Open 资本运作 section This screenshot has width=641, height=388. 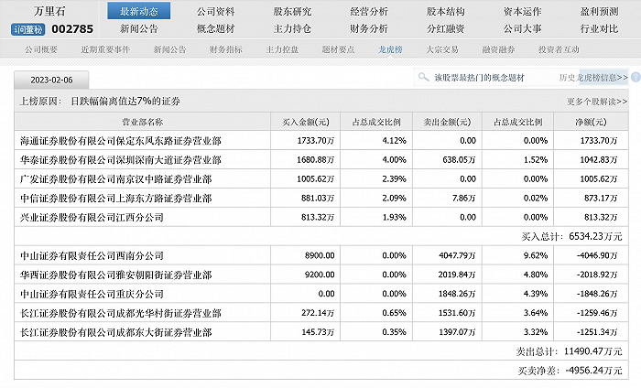coord(523,11)
